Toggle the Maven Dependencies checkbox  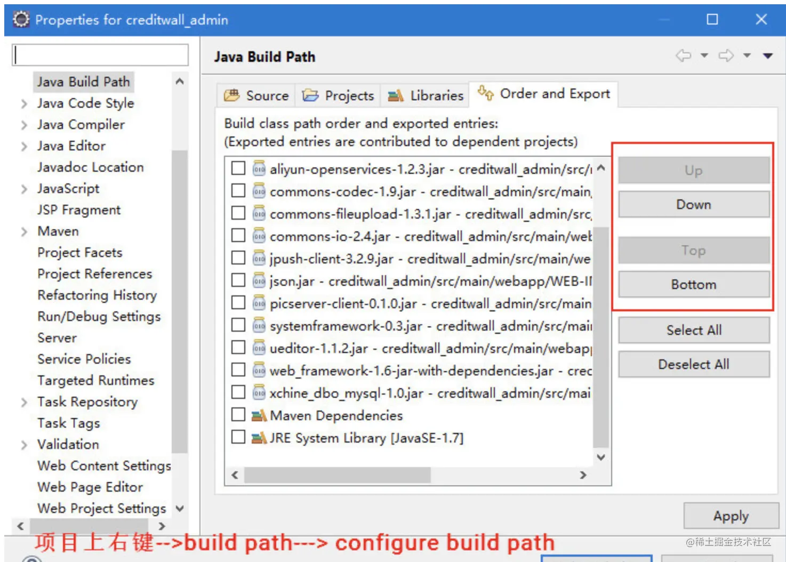coord(238,415)
